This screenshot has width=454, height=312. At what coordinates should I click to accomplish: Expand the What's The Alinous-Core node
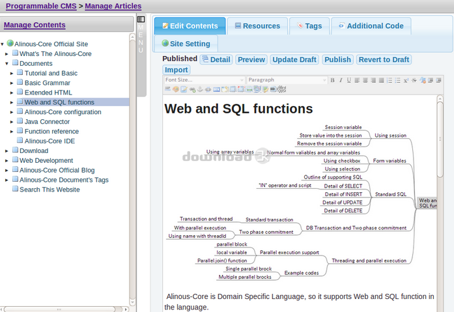click(7, 54)
